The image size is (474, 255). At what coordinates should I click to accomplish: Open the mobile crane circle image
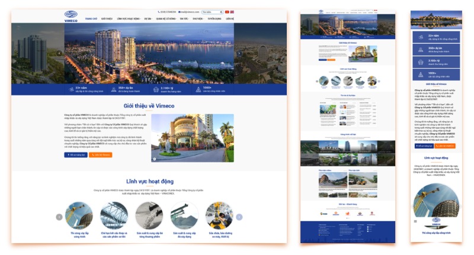click(436, 200)
